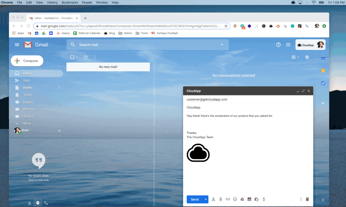Expand the select checkbox dropdown arrow
Screen dimensions: 346x207
click(77, 57)
